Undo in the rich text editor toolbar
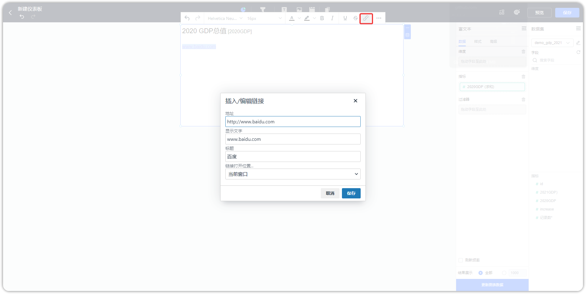586x294 pixels. [187, 18]
